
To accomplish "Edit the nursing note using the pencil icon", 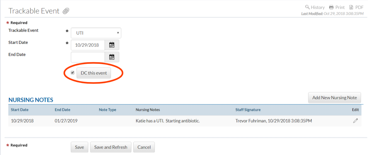I will tap(355, 121).
